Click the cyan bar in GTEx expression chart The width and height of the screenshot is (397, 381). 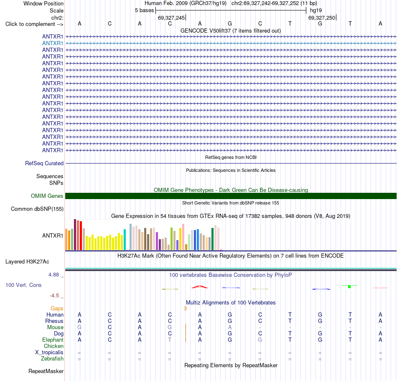(x=125, y=240)
